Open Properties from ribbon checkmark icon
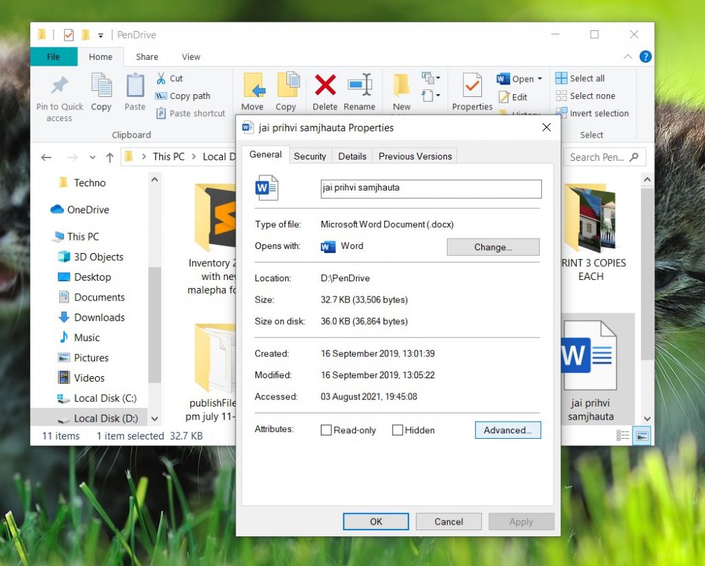Screen dimensions: 705x566 click(x=472, y=85)
